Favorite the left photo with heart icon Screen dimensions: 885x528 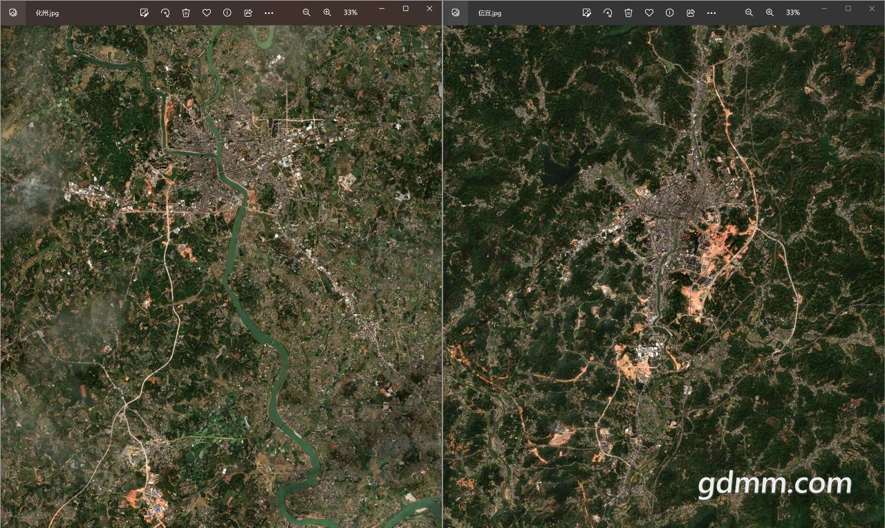207,12
